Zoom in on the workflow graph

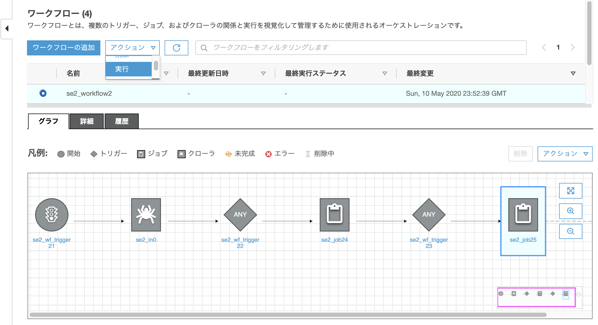570,211
